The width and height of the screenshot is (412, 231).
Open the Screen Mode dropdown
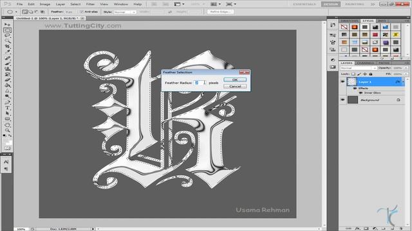(231, 4)
